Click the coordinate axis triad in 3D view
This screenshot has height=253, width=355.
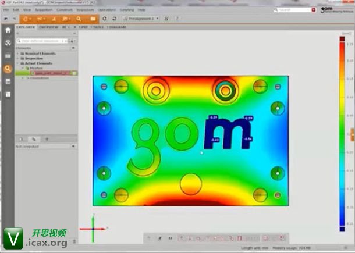tap(93, 228)
